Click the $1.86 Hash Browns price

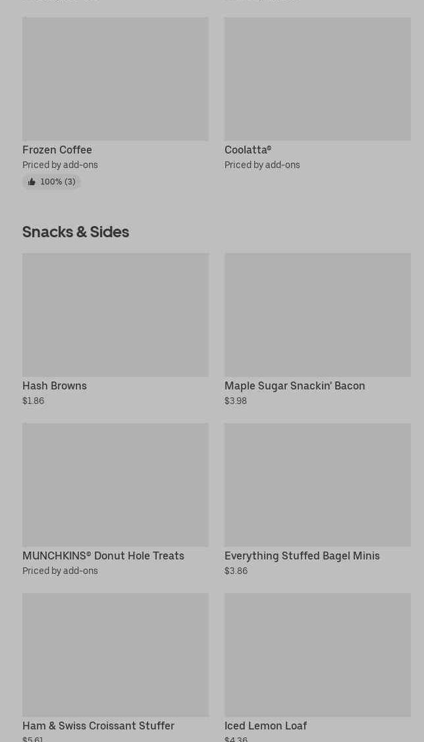(34, 401)
